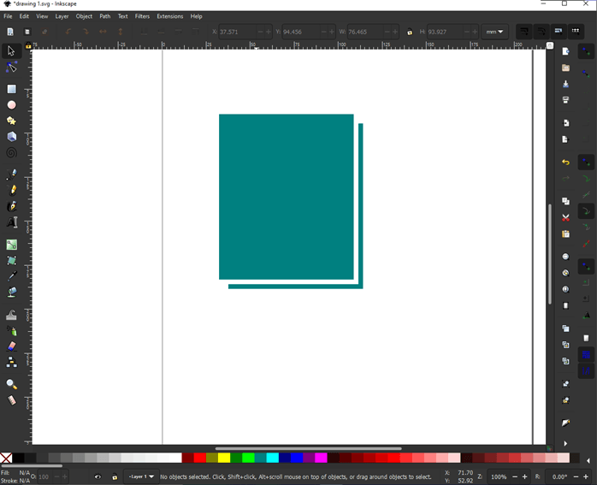The height and width of the screenshot is (485, 597).
Task: Select the Node editing tool
Action: click(x=12, y=68)
